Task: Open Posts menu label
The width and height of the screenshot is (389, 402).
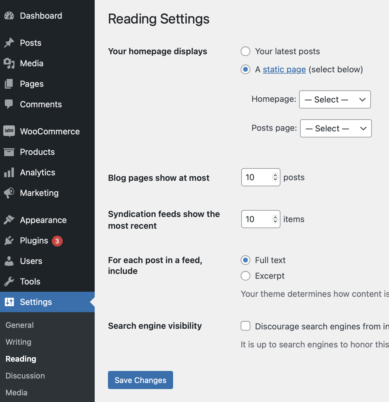Action: [31, 43]
